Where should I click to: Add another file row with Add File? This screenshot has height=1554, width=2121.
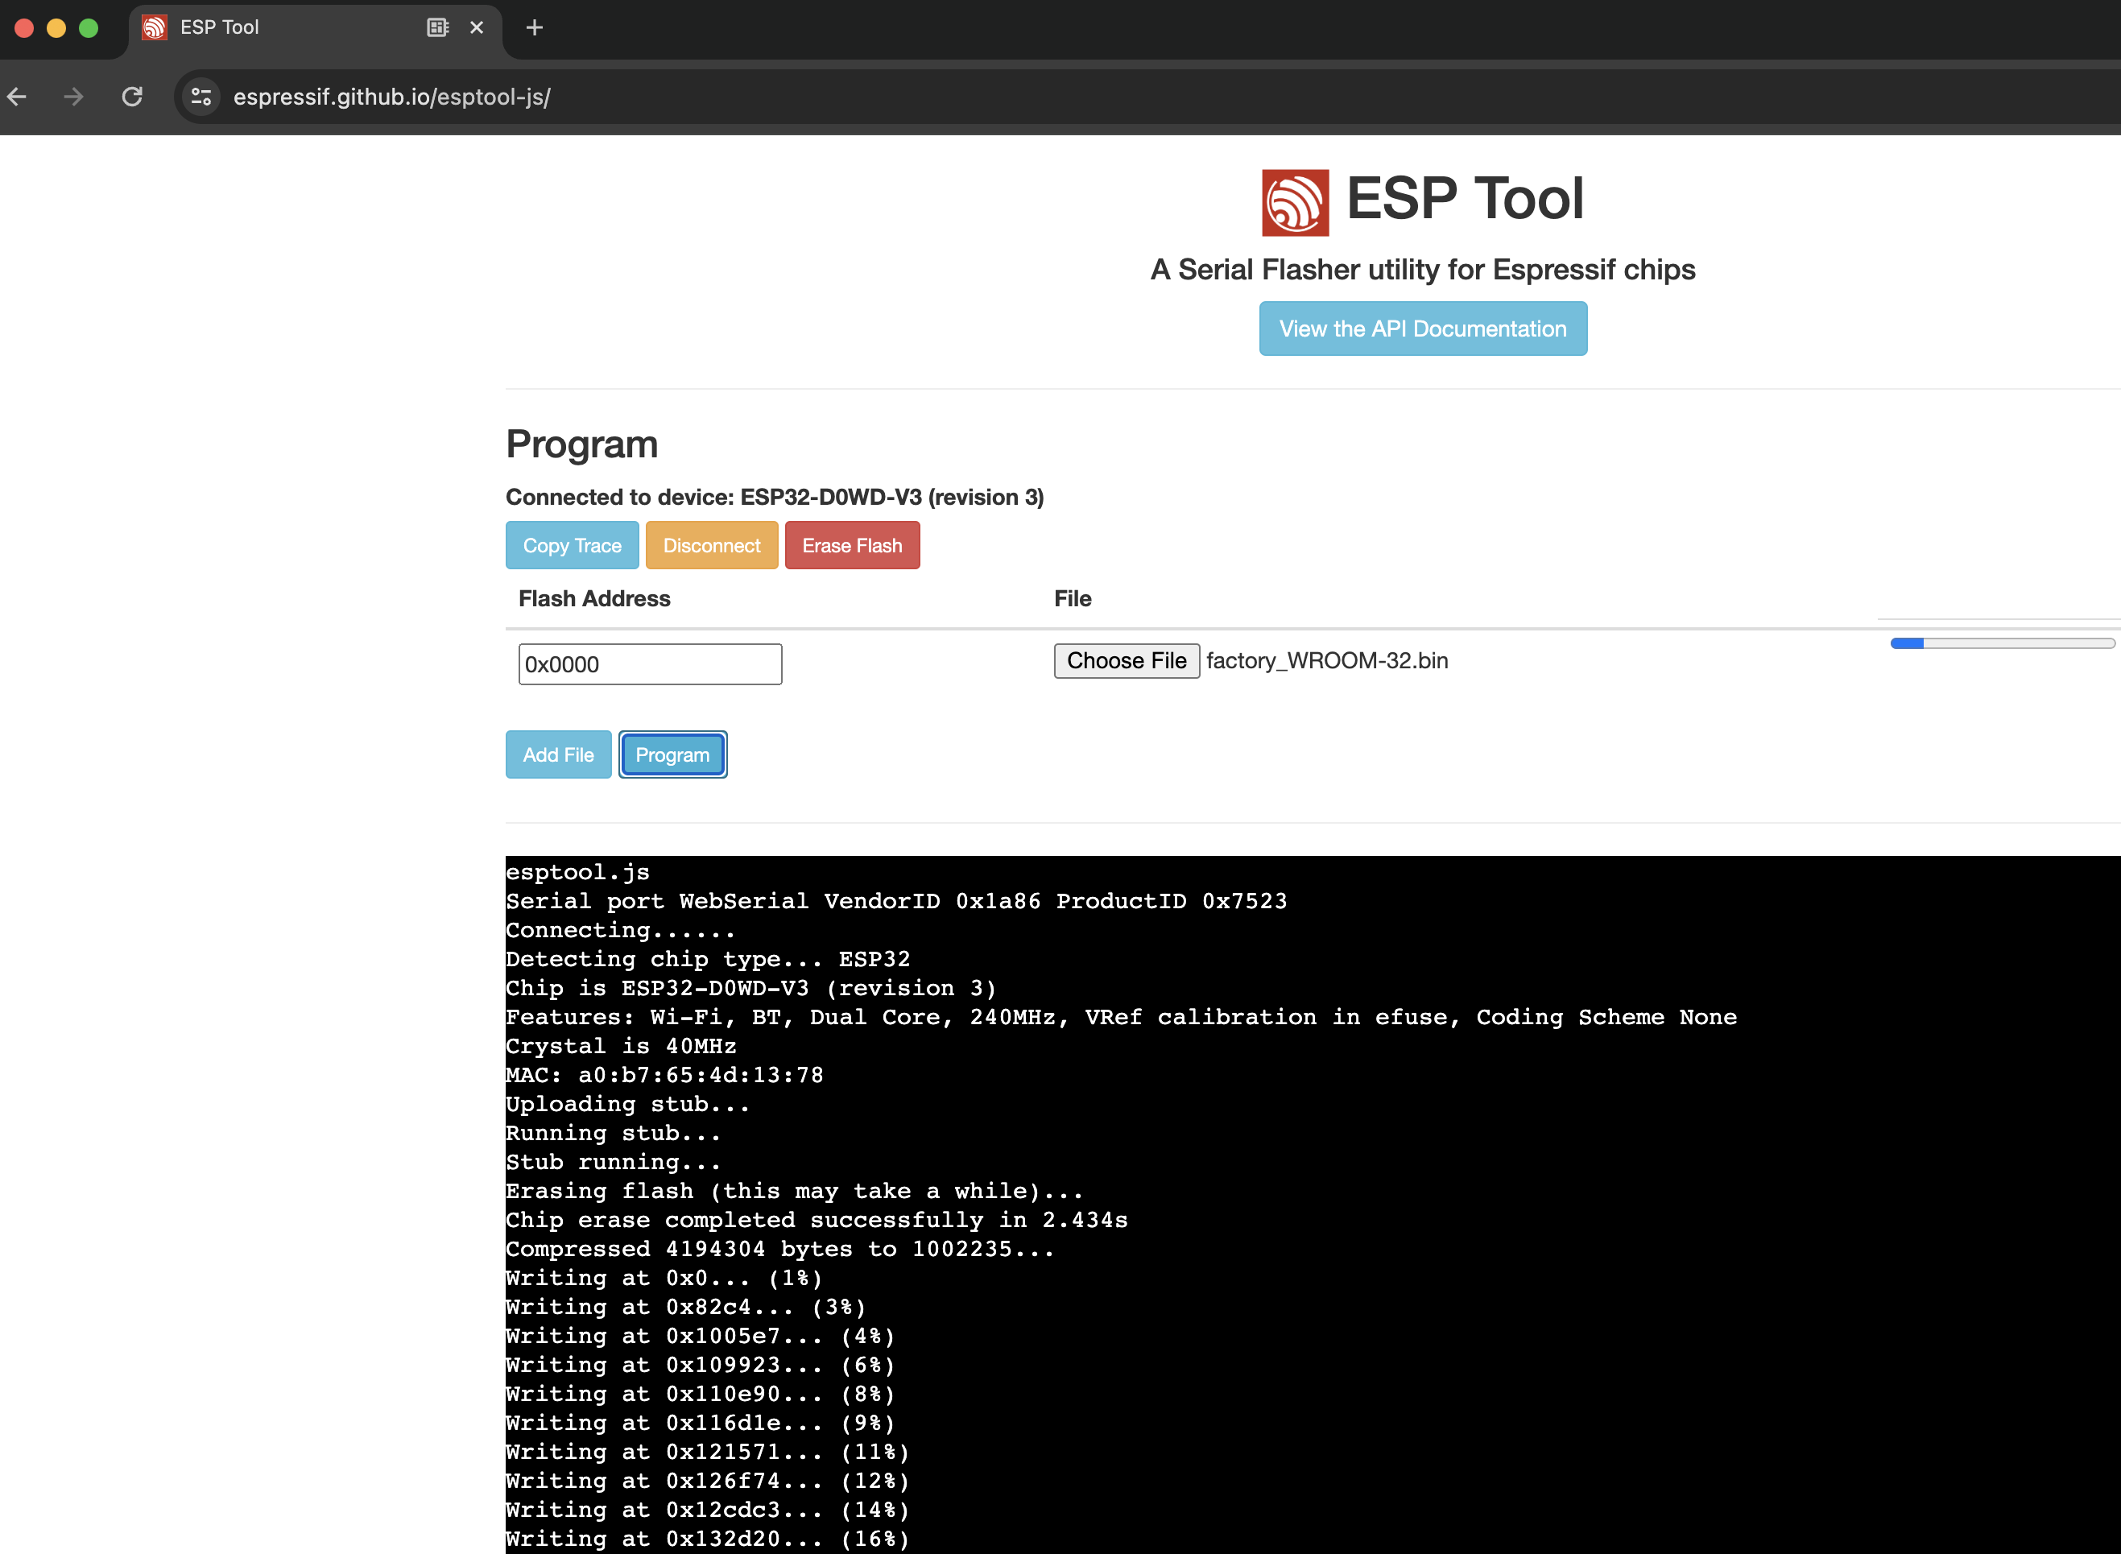[x=558, y=754]
